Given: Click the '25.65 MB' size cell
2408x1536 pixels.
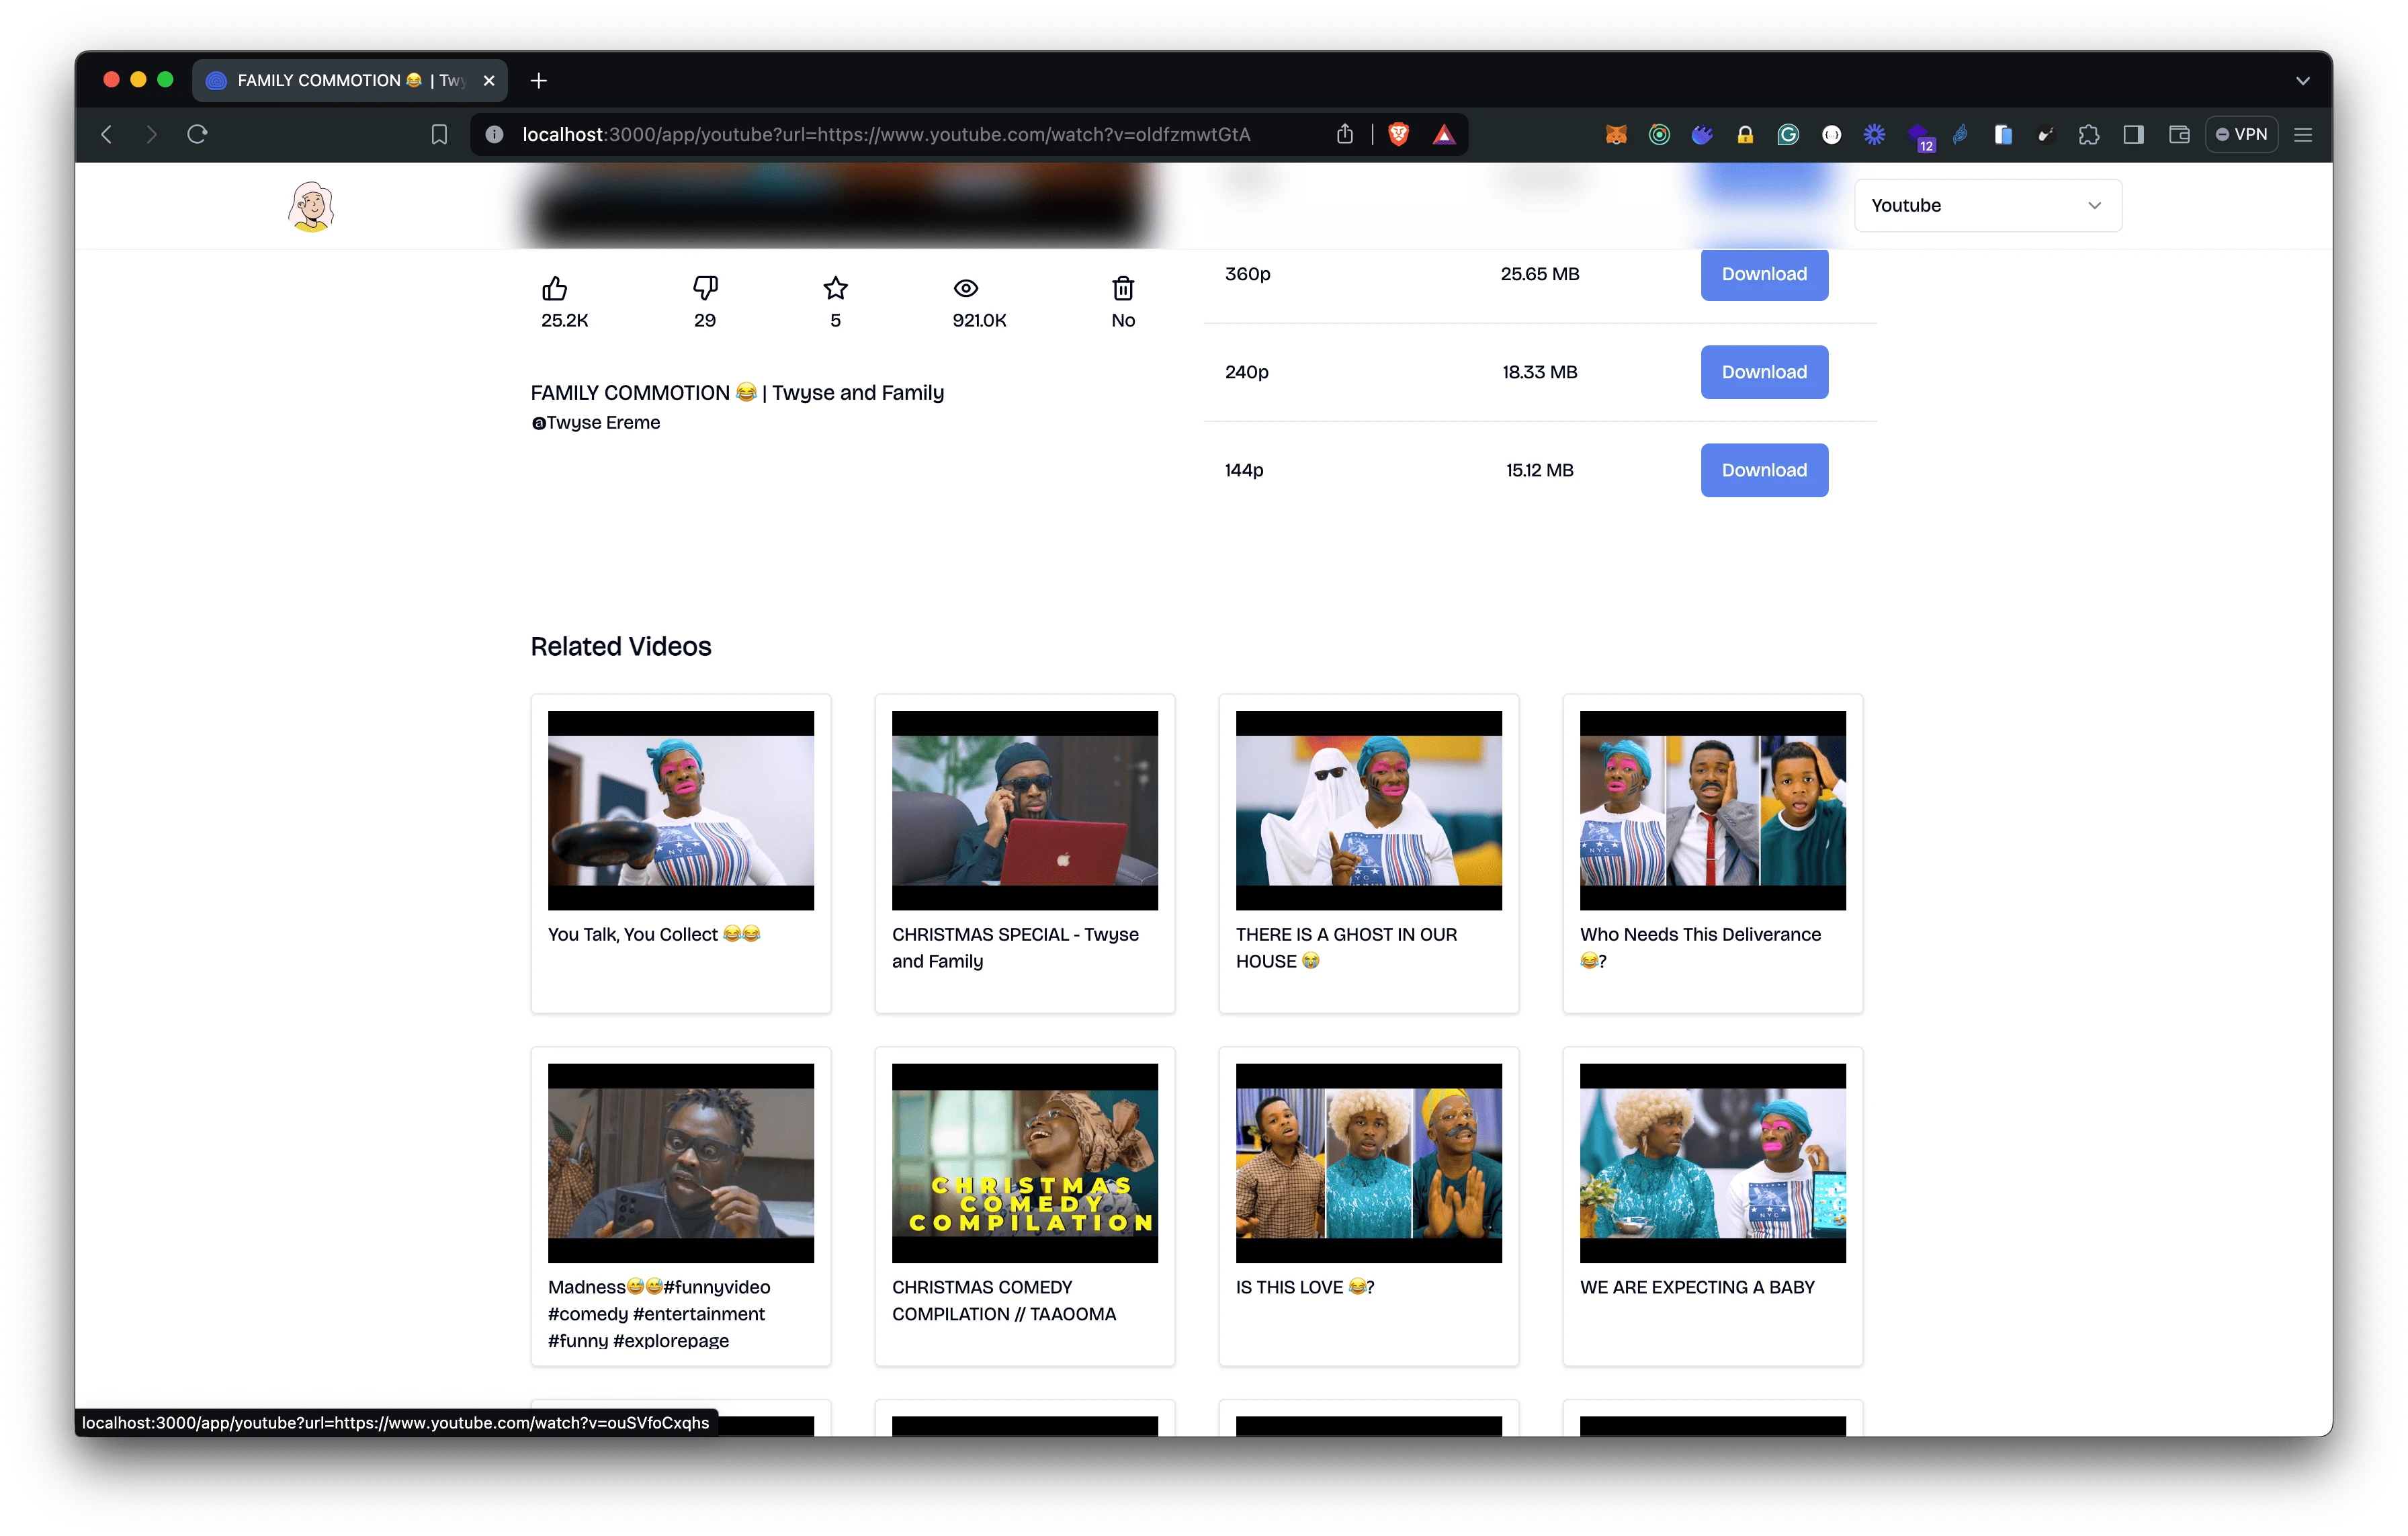Looking at the screenshot, I should (1540, 273).
